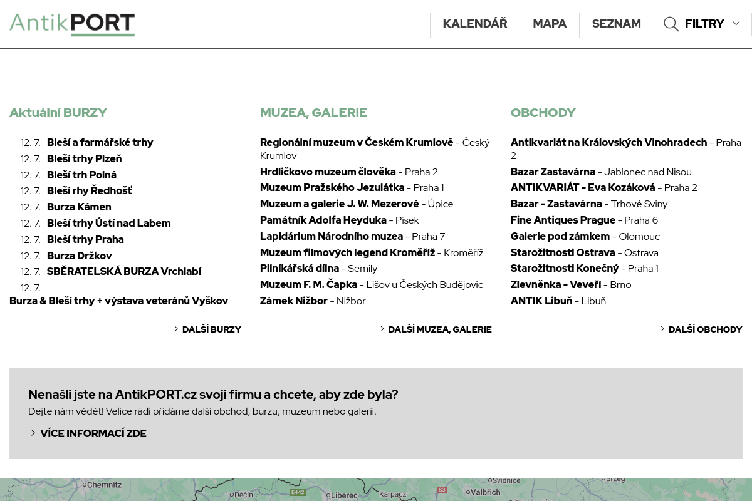Open ANTIK Libuň shop
The height and width of the screenshot is (501, 752).
(541, 301)
